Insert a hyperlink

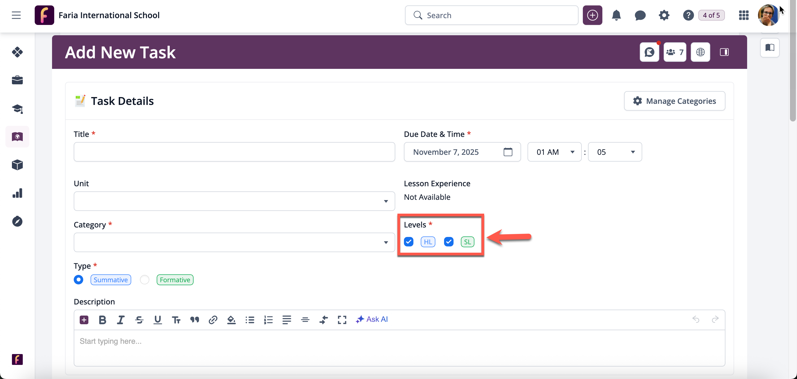pos(213,320)
